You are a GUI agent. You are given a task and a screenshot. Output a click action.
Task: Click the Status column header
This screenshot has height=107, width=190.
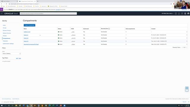(59, 29)
